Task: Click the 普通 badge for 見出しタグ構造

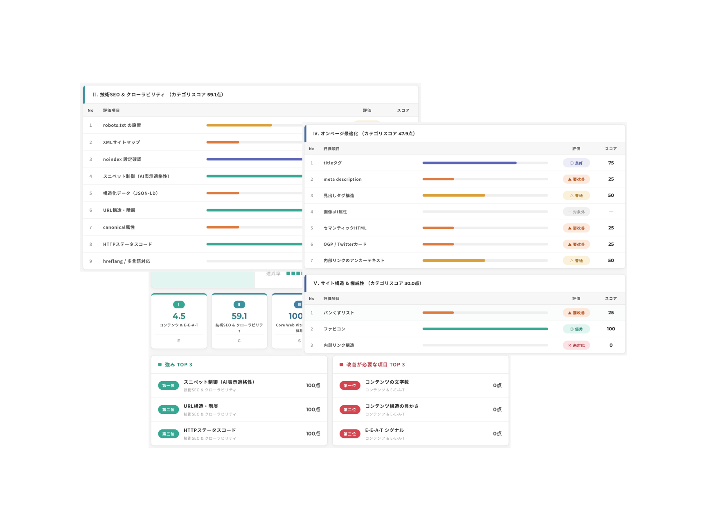Action: pos(576,195)
